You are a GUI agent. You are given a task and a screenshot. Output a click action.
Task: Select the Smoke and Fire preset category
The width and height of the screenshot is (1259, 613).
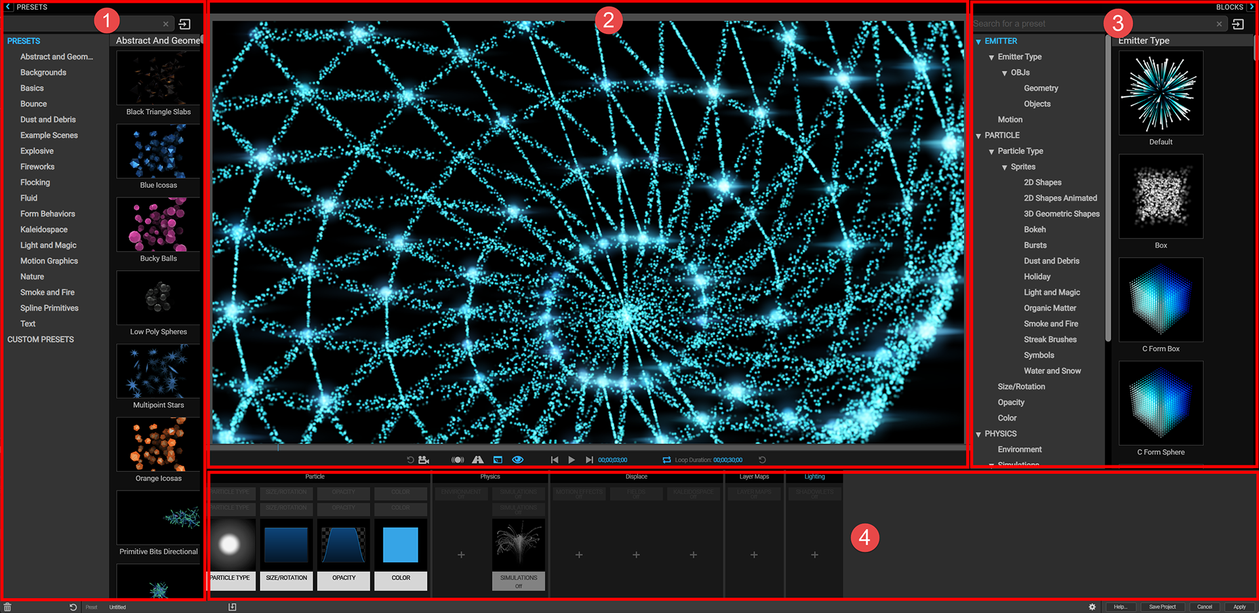tap(47, 292)
